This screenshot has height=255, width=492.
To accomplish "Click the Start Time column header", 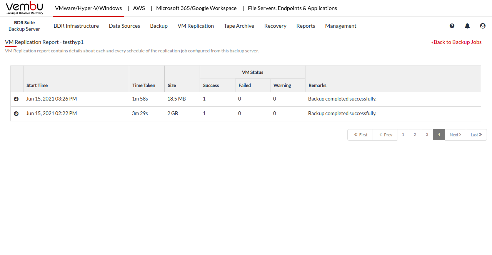I will [37, 86].
